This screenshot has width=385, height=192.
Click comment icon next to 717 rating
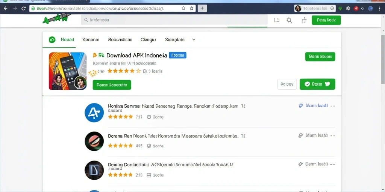click(x=149, y=117)
